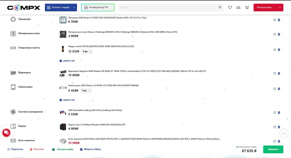Delete the Maxsun B850M-K motherboard
Image resolution: width=291 pixels, height=158 pixels.
click(279, 34)
